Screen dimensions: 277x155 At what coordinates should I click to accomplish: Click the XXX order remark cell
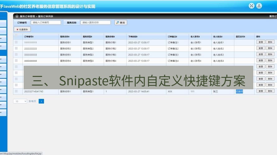click(170, 91)
